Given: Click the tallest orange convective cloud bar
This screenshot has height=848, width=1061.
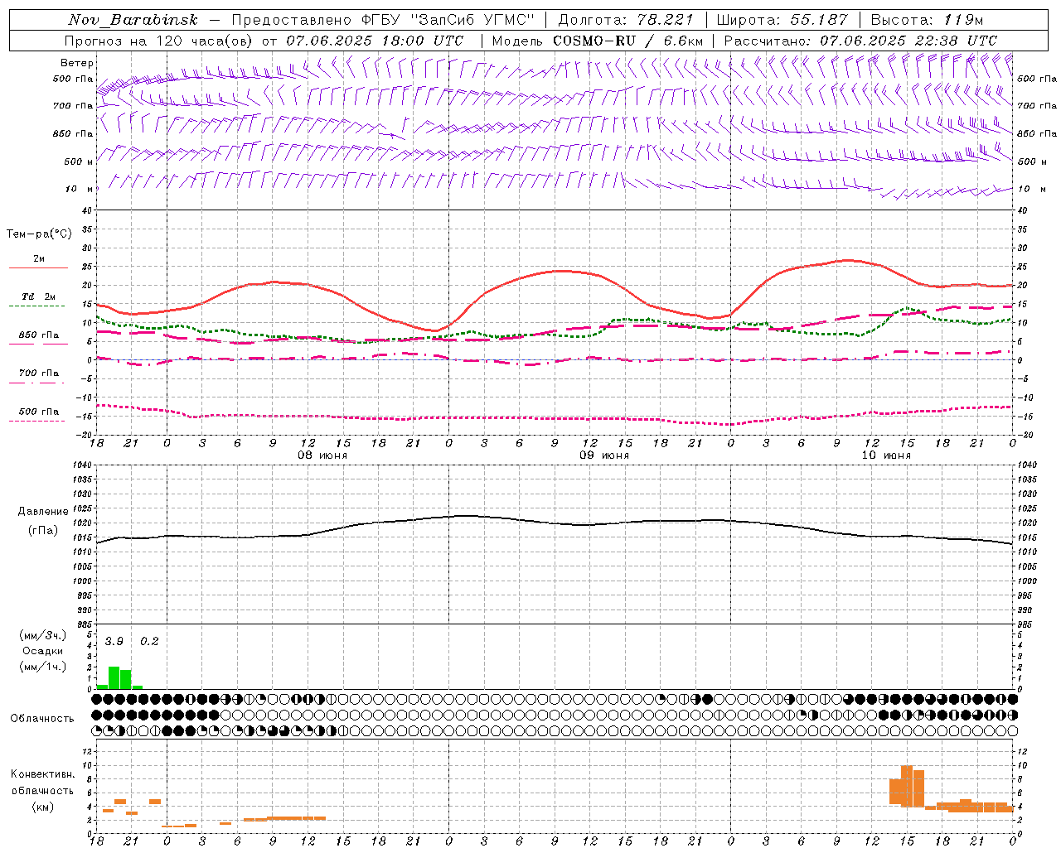Looking at the screenshot, I should 907,786.
